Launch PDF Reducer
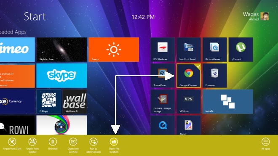 pos(163,50)
